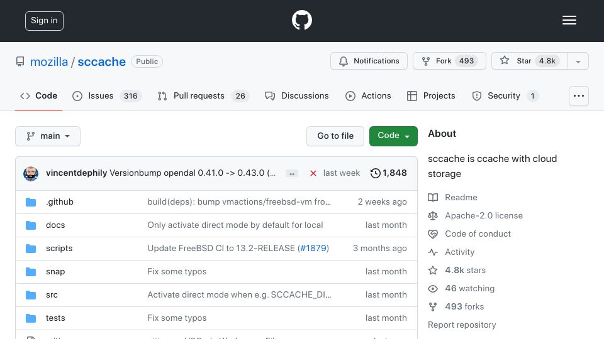
Task: Click the fork icon in Fork button
Action: pos(426,61)
